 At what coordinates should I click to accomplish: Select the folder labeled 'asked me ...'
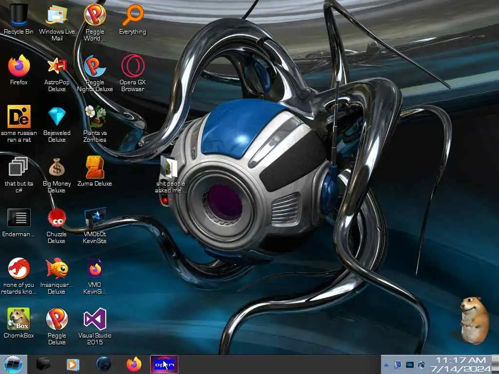[170, 174]
